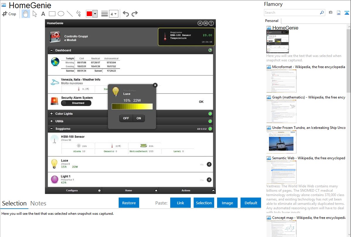This screenshot has height=237, width=351.
Task: Open the line thickness dropdown showing 4
Action: (114, 14)
